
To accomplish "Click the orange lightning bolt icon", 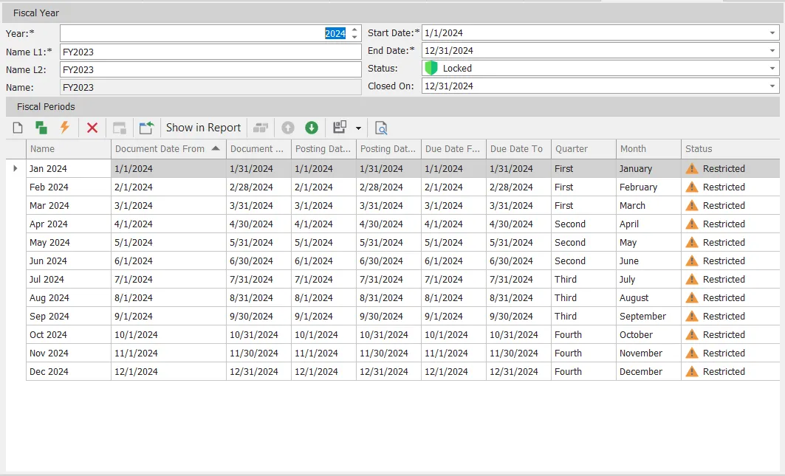I will (65, 128).
